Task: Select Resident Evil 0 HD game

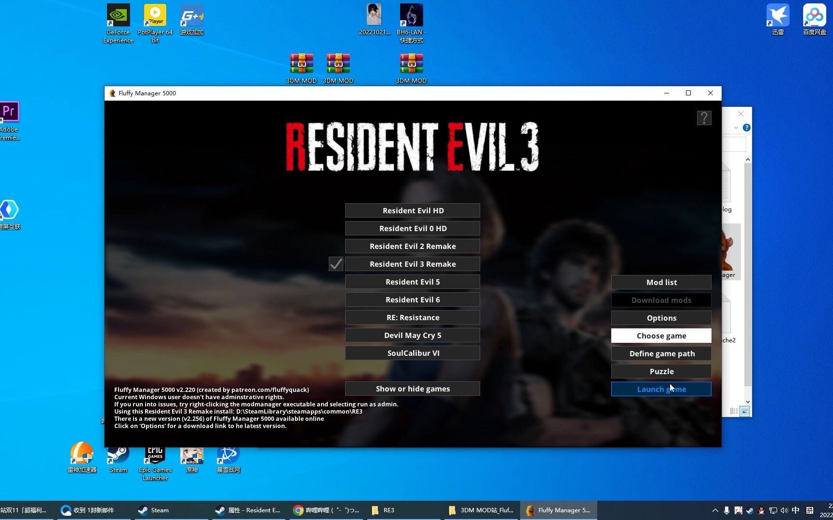Action: pos(413,228)
